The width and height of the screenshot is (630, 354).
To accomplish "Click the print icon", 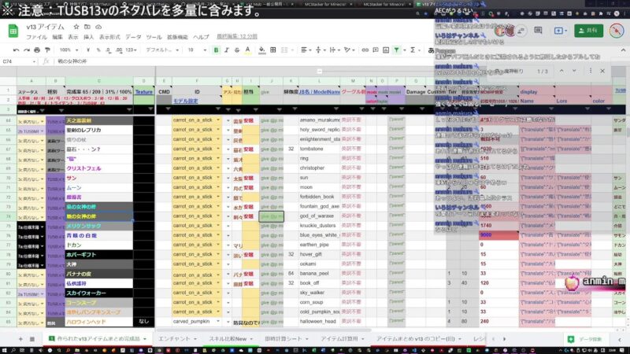I will [x=38, y=50].
